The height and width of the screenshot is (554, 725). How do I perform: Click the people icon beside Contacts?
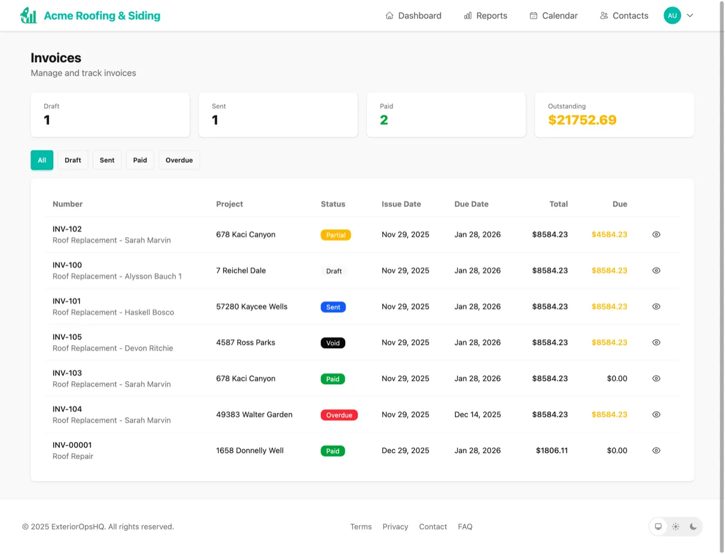tap(603, 16)
